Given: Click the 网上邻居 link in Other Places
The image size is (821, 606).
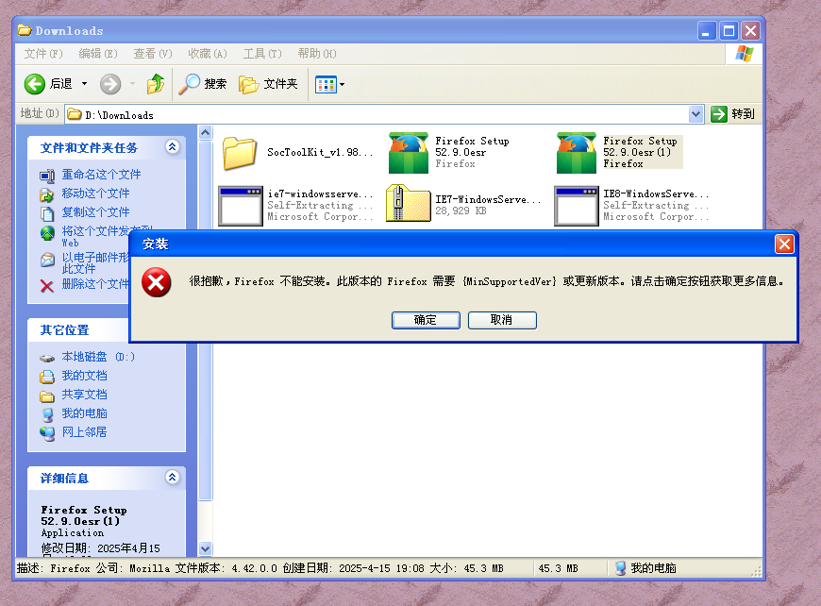Looking at the screenshot, I should coord(84,432).
